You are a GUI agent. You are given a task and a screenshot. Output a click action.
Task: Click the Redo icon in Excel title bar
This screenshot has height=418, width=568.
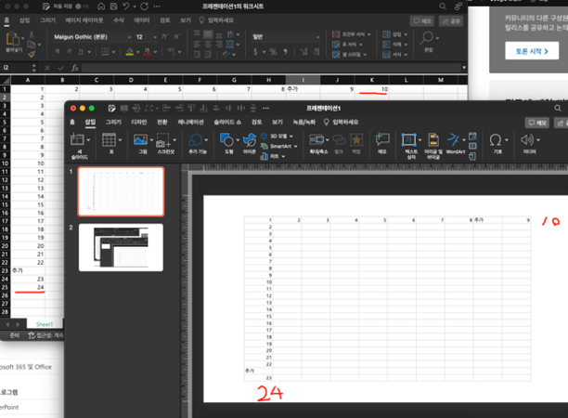point(144,7)
